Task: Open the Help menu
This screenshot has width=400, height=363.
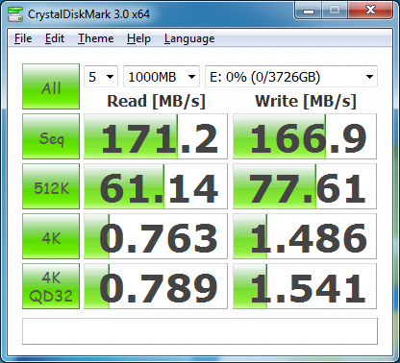Action: coord(138,38)
